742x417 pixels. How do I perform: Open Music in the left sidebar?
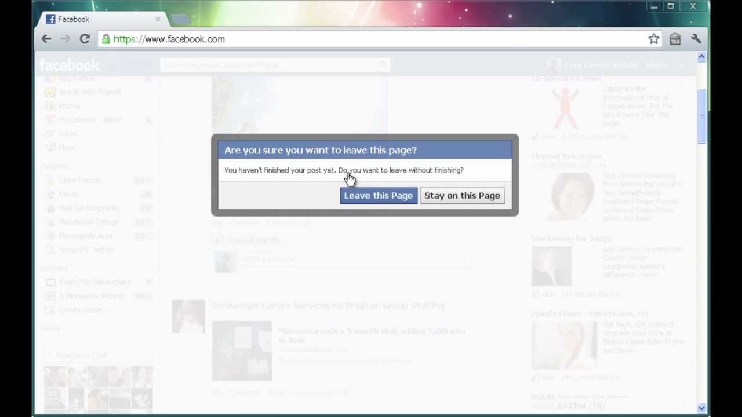(67, 148)
